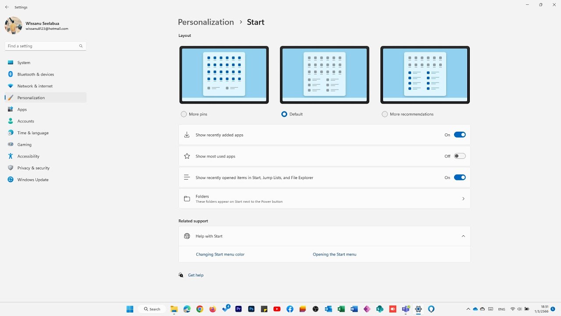Viewport: 561px width, 316px height.
Task: Open the user profile Wissanu Seelabua
Action: coord(37,26)
